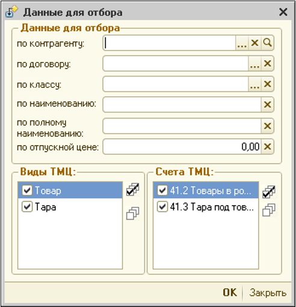The height and width of the screenshot is (307, 296).
Task: Check all items in Счета ТМЦ list
Action: (269, 192)
